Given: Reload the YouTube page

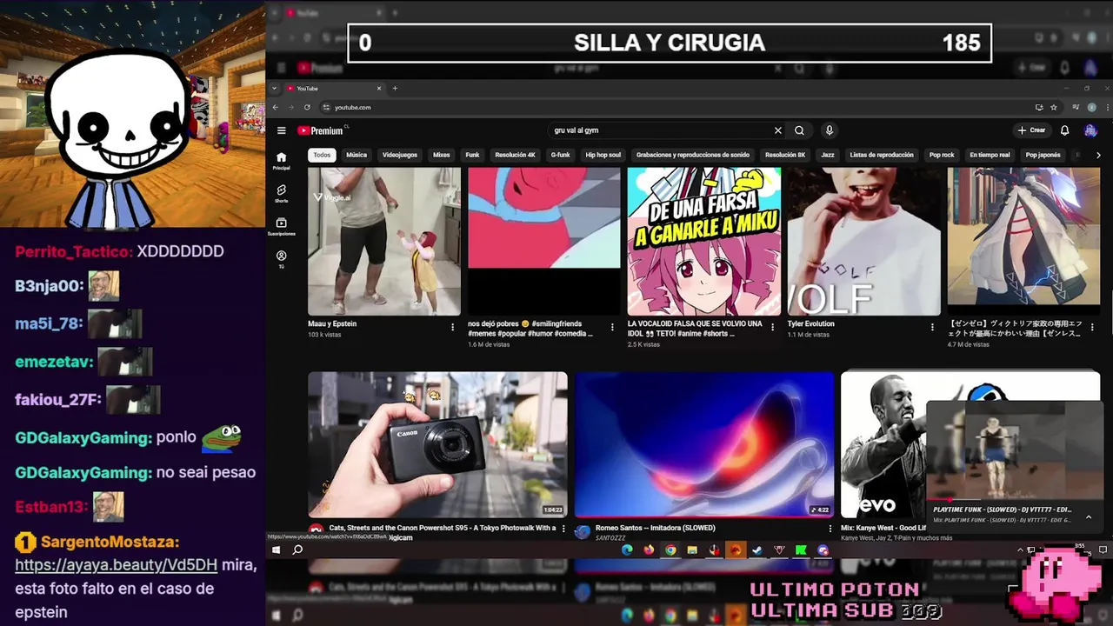Looking at the screenshot, I should point(307,107).
